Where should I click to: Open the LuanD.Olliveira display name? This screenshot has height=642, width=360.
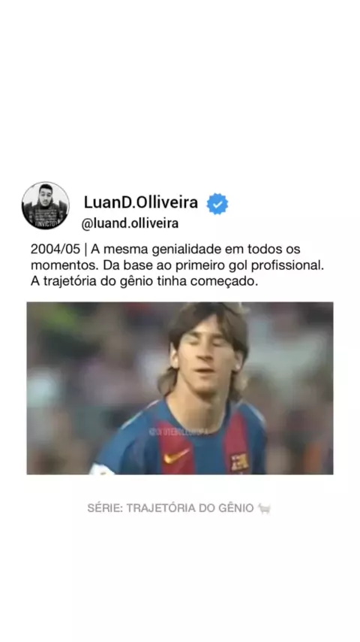[x=141, y=202]
